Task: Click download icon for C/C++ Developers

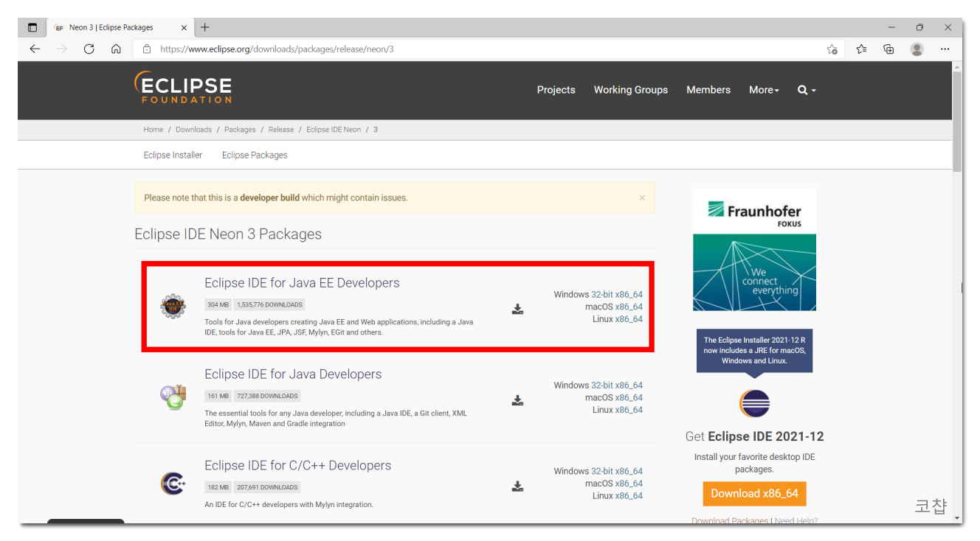Action: pos(518,486)
